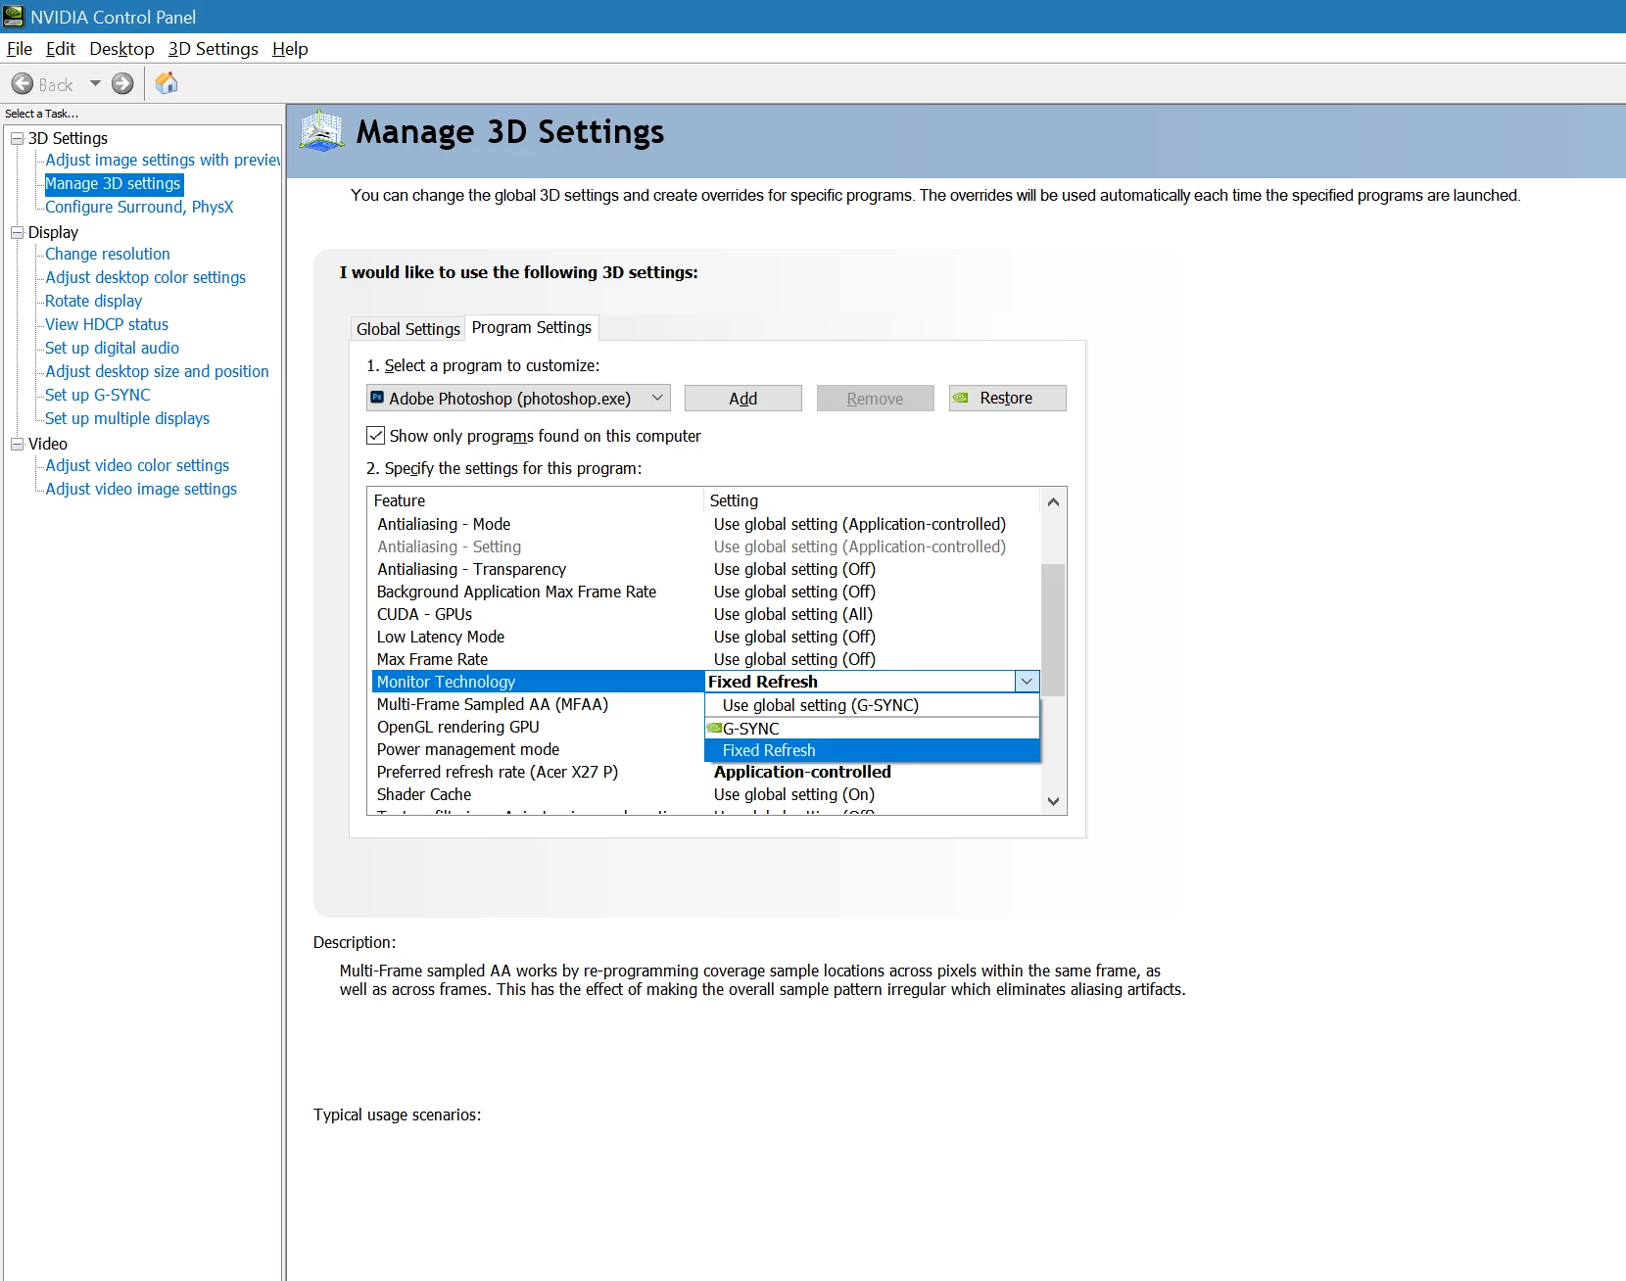
Task: Click CUDA - GPUs setting value (All)
Action: click(793, 614)
